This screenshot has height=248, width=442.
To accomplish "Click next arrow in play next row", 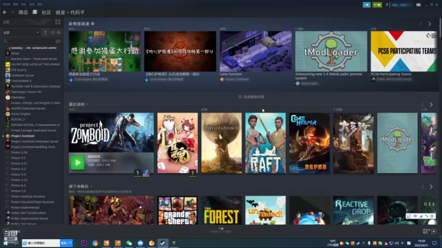I will (x=431, y=187).
